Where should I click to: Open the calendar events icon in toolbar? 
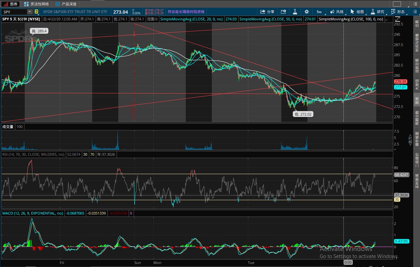click(284, 12)
